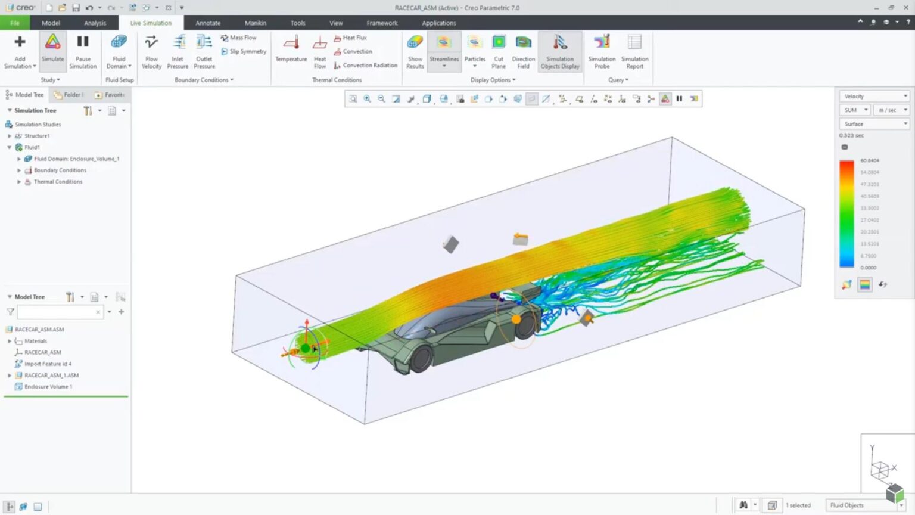This screenshot has width=915, height=515.
Task: Pause the running simulation
Action: (x=83, y=51)
